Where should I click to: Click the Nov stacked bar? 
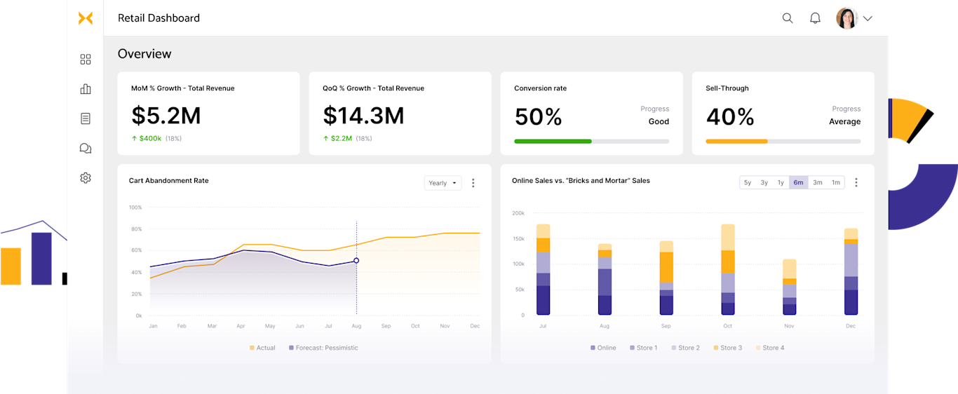click(x=790, y=287)
